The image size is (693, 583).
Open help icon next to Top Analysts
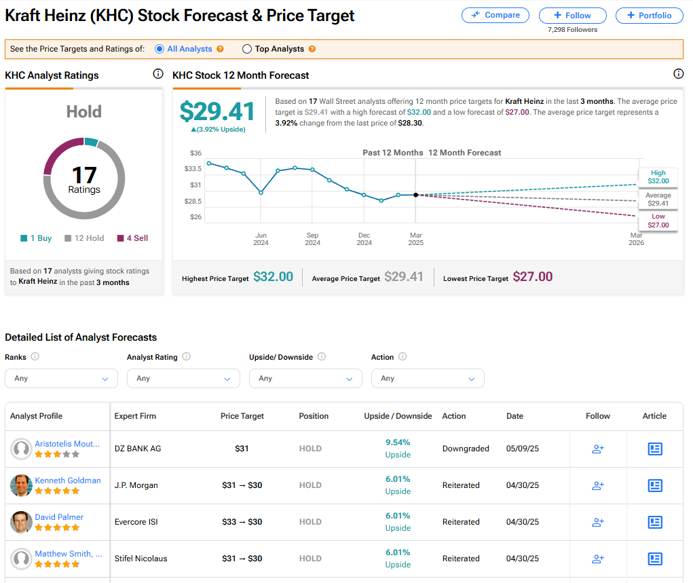tap(312, 49)
